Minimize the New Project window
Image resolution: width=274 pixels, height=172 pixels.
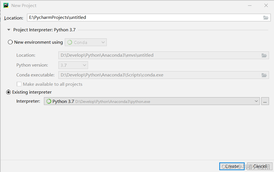click(250, 6)
